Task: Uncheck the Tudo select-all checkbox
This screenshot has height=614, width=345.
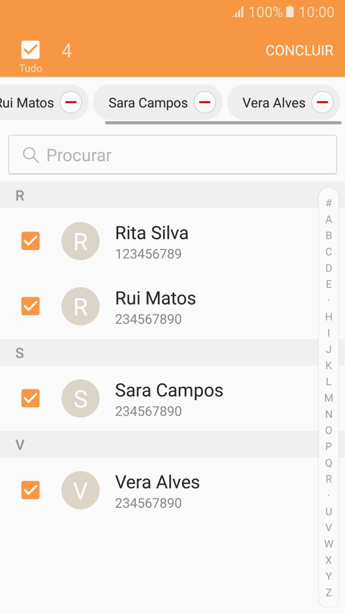Action: click(30, 50)
